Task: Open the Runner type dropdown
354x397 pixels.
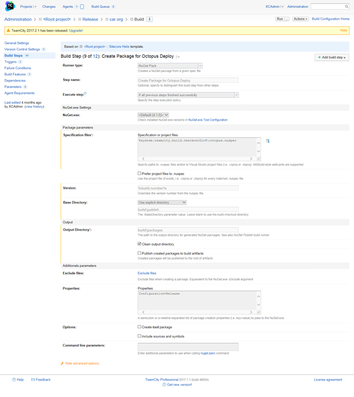Action: pos(170,66)
